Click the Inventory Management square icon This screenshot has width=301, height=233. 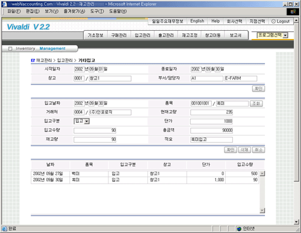click(x=10, y=49)
